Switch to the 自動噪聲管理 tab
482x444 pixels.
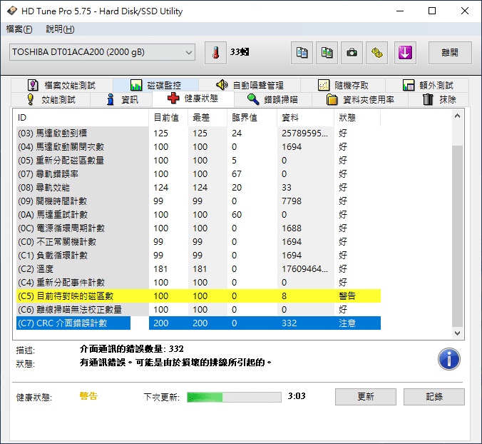(250, 85)
